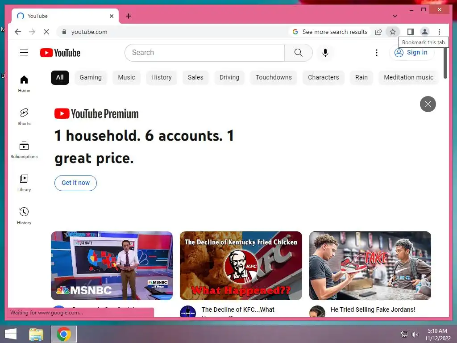Click the Chrome taskbar icon
The height and width of the screenshot is (343, 457).
click(x=63, y=334)
